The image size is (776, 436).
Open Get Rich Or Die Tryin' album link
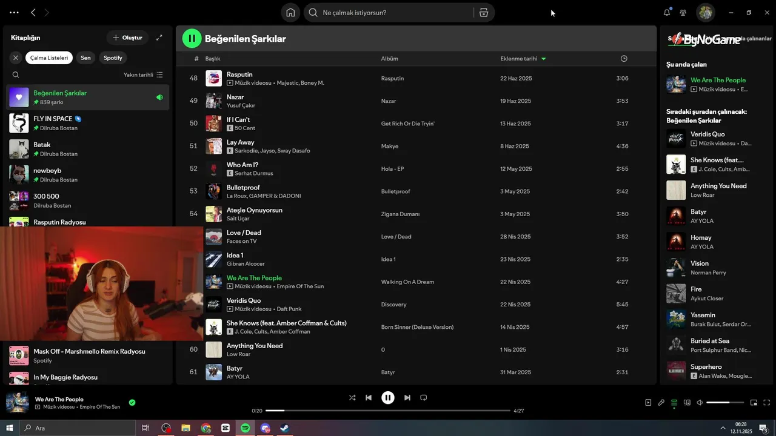click(x=407, y=124)
